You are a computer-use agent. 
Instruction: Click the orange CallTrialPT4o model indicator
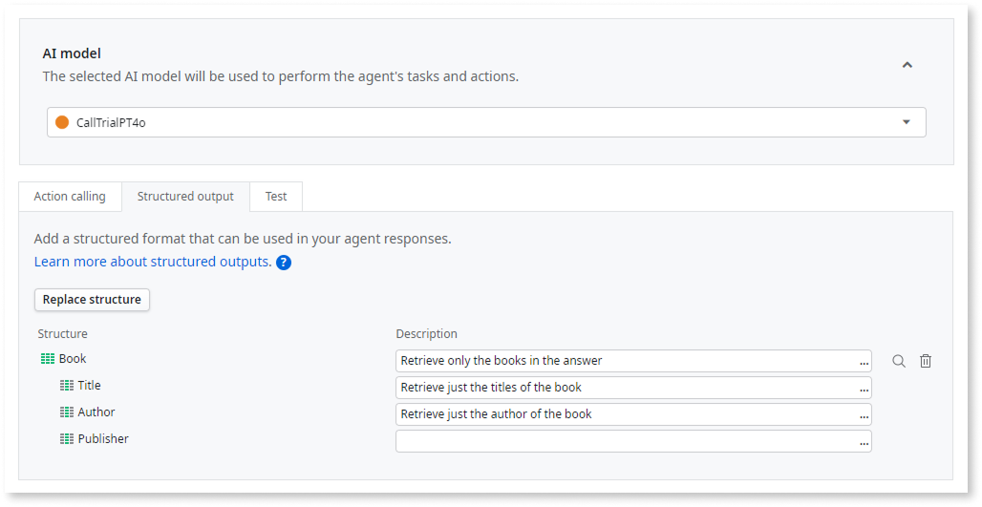pyautogui.click(x=62, y=122)
